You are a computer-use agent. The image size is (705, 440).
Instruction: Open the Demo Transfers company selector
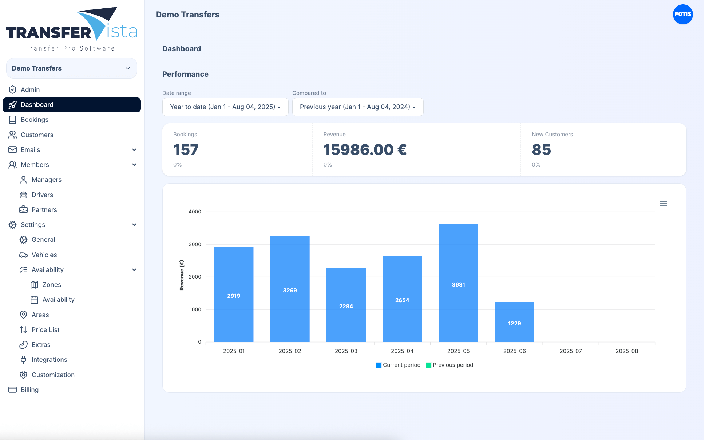tap(72, 68)
